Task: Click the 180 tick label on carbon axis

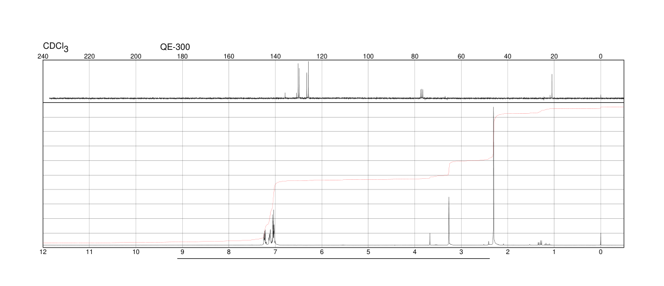Action: click(x=182, y=56)
